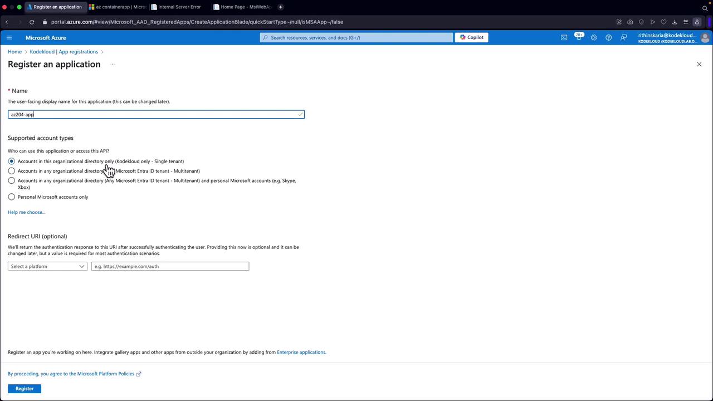
Task: Close the Register an application blade
Action: click(699, 64)
